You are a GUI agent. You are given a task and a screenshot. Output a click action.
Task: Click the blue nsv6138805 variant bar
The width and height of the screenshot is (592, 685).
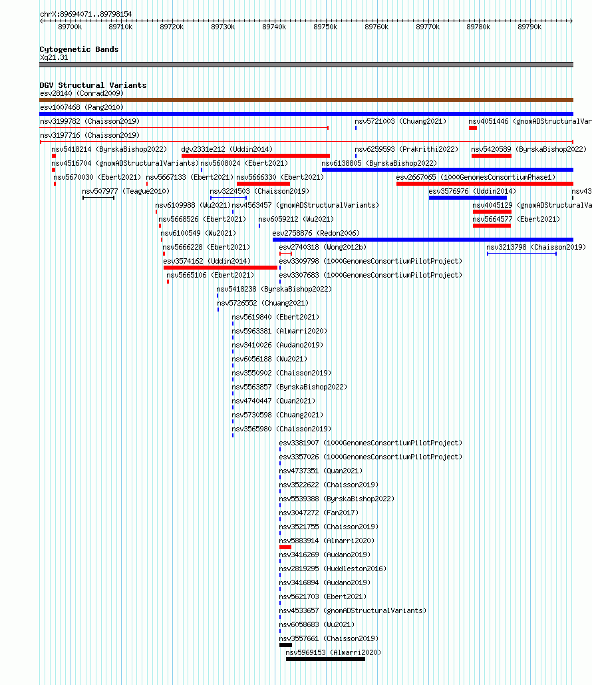[448, 170]
